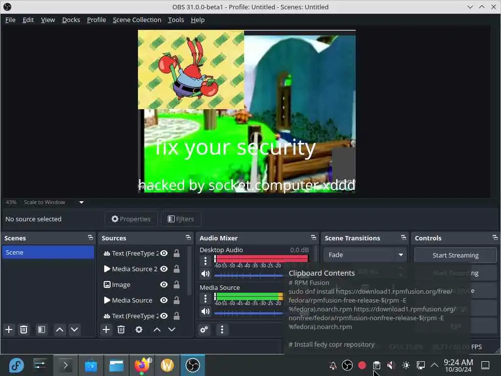The image size is (501, 376).
Task: Open the Scene Collection menu
Action: [137, 20]
